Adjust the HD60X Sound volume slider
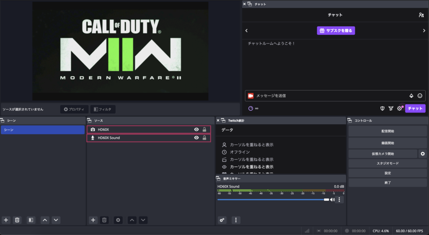Image resolution: width=429 pixels, height=235 pixels. click(x=272, y=200)
